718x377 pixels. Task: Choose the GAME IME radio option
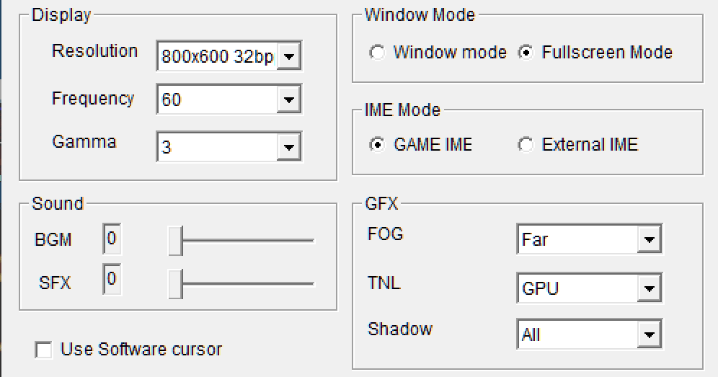coord(377,145)
